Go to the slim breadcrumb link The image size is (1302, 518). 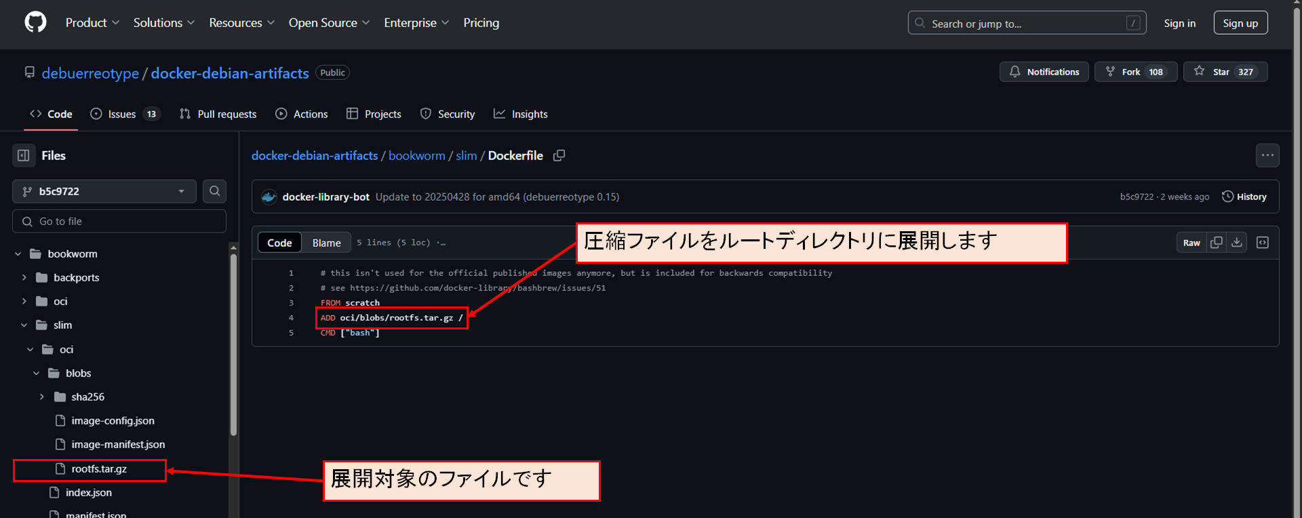466,155
